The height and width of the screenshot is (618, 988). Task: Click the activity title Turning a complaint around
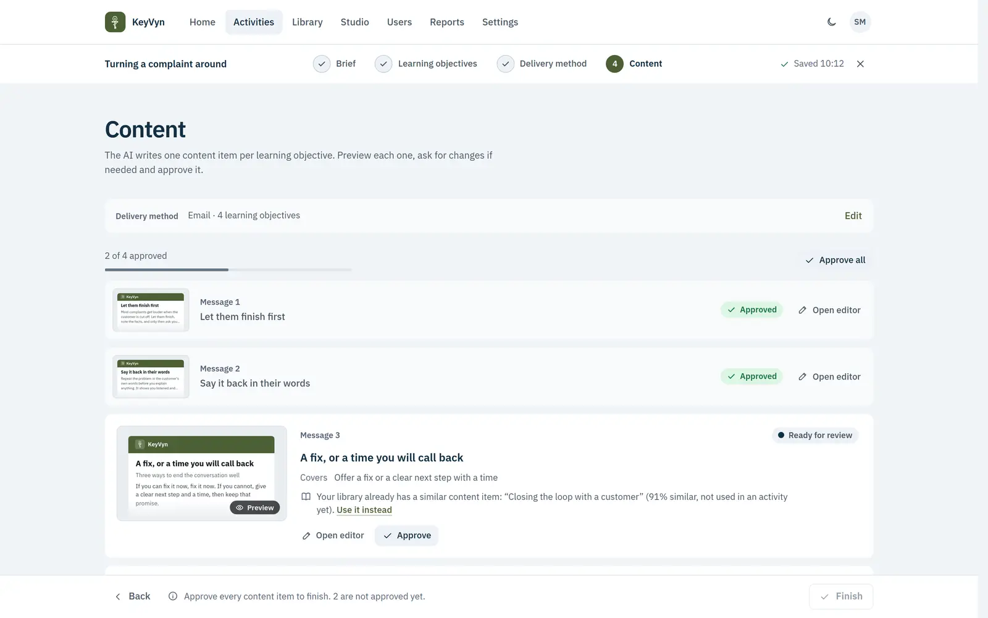[165, 64]
